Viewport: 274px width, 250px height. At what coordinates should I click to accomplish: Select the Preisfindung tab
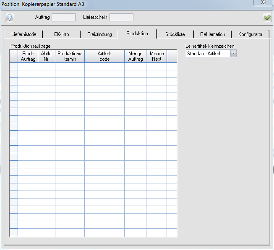[x=99, y=34]
